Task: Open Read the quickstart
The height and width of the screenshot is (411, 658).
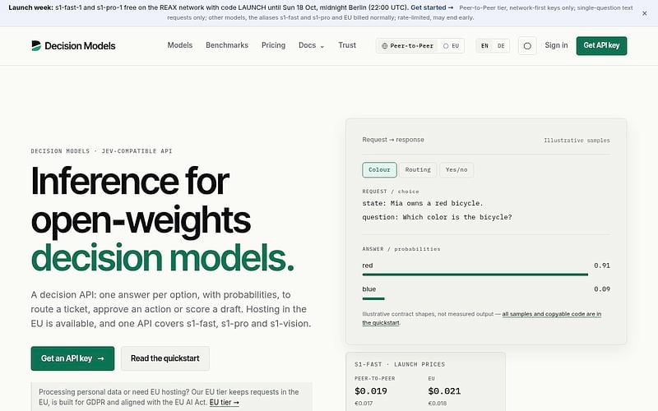Action: [x=165, y=358]
